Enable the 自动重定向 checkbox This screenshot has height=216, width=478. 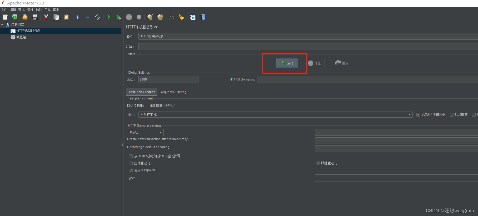tap(131, 163)
